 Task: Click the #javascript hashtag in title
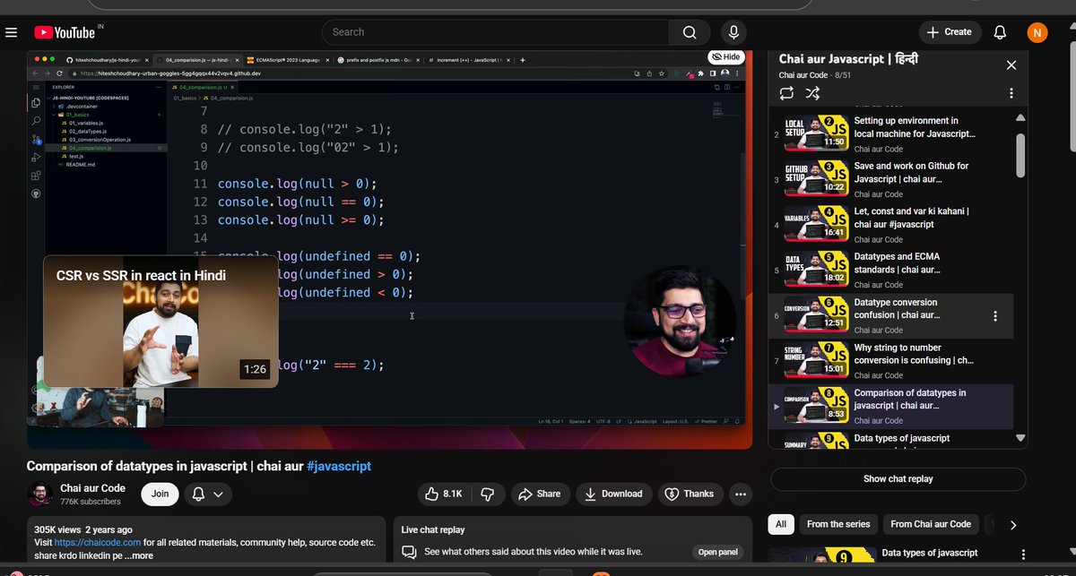click(338, 466)
